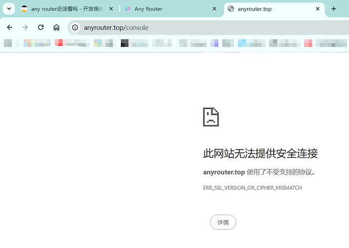Open the browser home page
349x248 pixels.
pyautogui.click(x=56, y=27)
